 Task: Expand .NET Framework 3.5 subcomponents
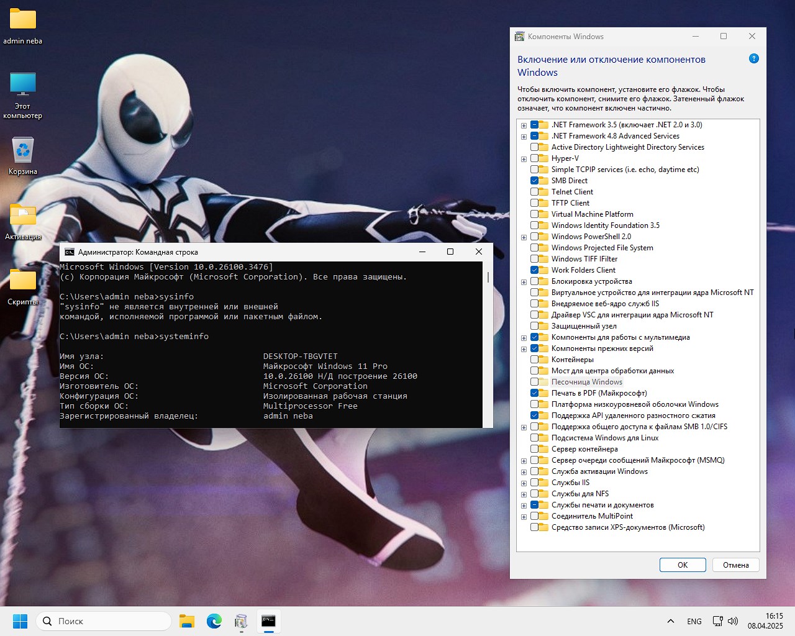pyautogui.click(x=524, y=125)
